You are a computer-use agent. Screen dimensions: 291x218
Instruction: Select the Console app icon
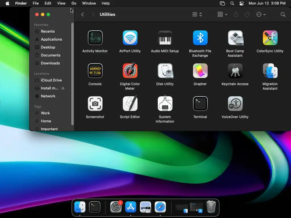point(95,71)
